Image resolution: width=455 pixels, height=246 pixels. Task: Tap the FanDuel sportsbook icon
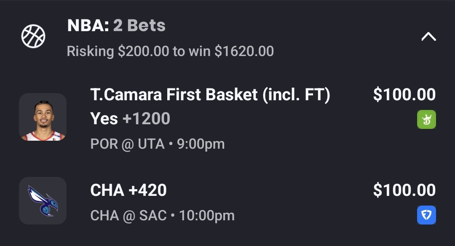pos(426,215)
